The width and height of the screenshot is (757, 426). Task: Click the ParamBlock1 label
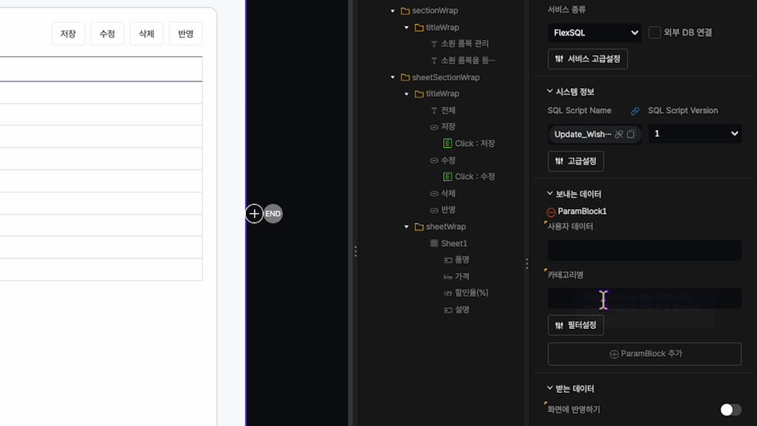point(582,211)
